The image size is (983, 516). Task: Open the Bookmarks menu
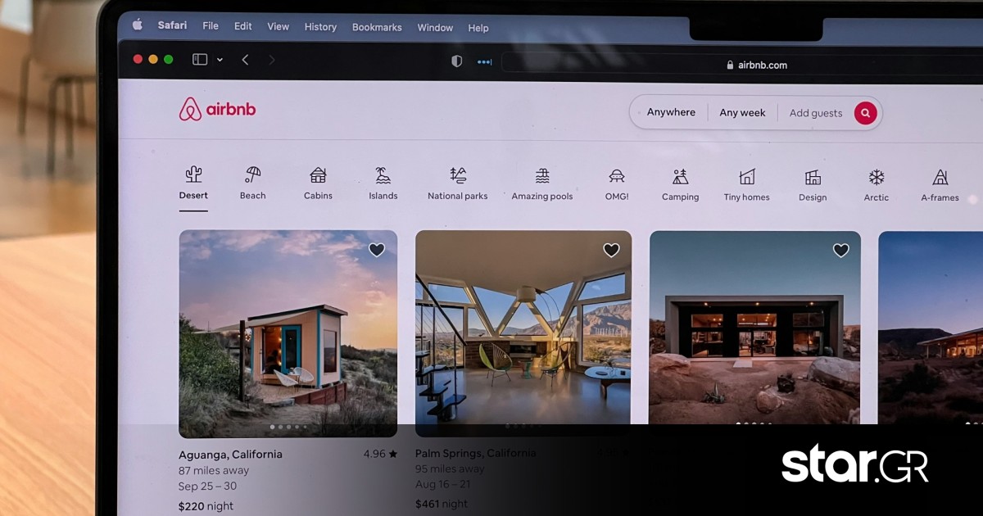377,27
